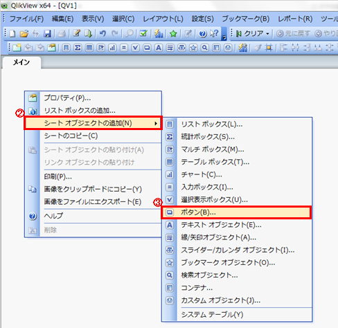Click the Edit Script toolbar icon
This screenshot has height=328, width=338.
tap(76, 34)
